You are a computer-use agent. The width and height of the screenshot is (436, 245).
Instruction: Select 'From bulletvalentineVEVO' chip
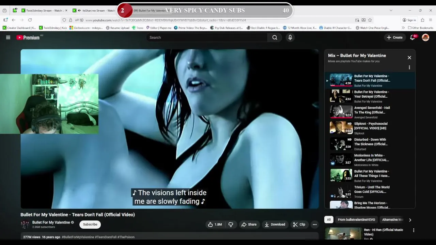[x=356, y=220]
